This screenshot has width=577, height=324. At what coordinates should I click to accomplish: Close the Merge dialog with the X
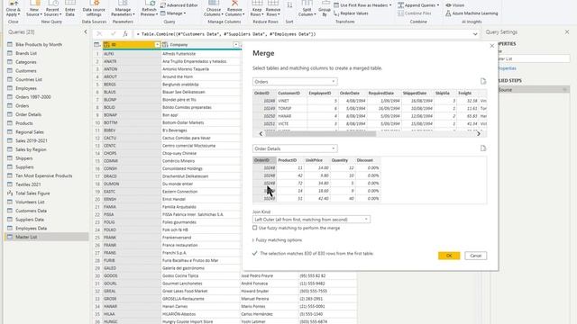(x=492, y=46)
